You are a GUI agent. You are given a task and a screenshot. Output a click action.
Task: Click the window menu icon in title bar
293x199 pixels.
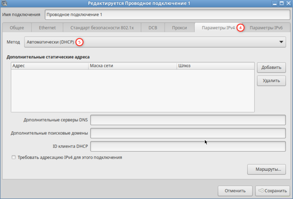click(x=4, y=3)
